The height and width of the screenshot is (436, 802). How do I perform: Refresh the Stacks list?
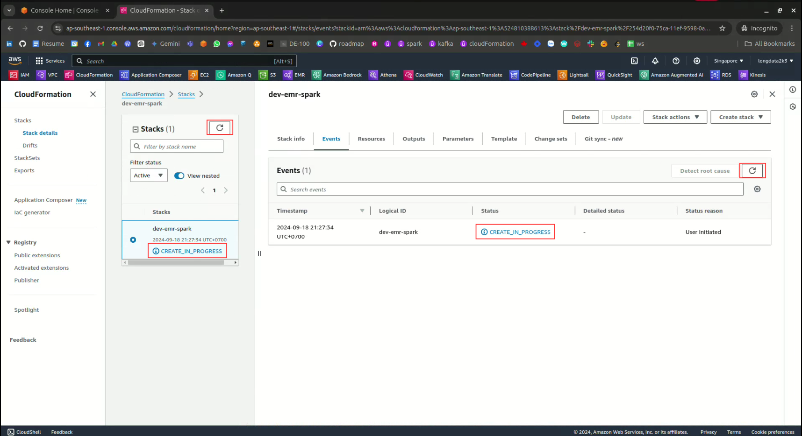[220, 127]
